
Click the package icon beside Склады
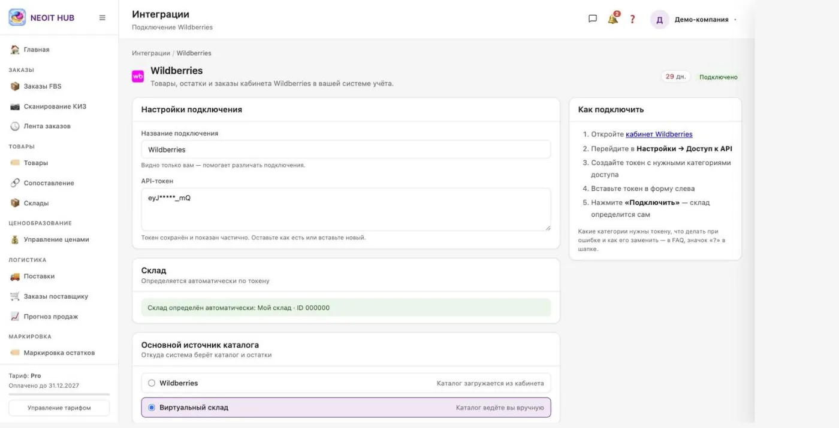(15, 203)
